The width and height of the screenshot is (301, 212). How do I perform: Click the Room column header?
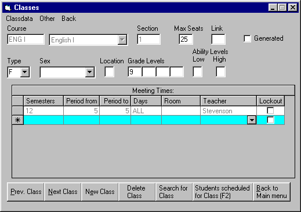[x=181, y=101]
